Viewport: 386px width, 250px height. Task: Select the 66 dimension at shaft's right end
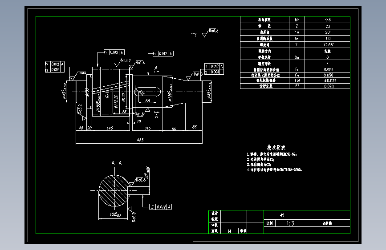pyautogui.click(x=195, y=127)
